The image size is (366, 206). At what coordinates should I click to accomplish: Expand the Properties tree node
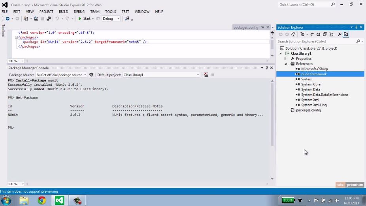[x=285, y=59]
